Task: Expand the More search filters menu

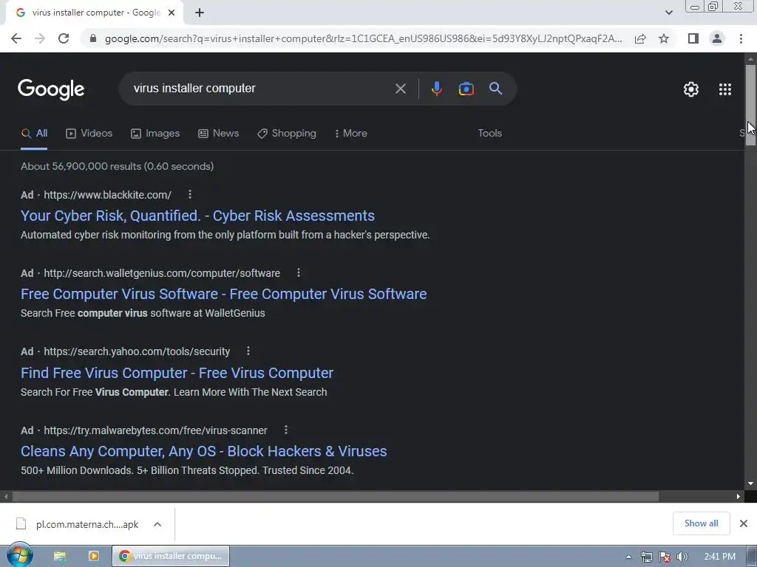Action: pos(351,134)
